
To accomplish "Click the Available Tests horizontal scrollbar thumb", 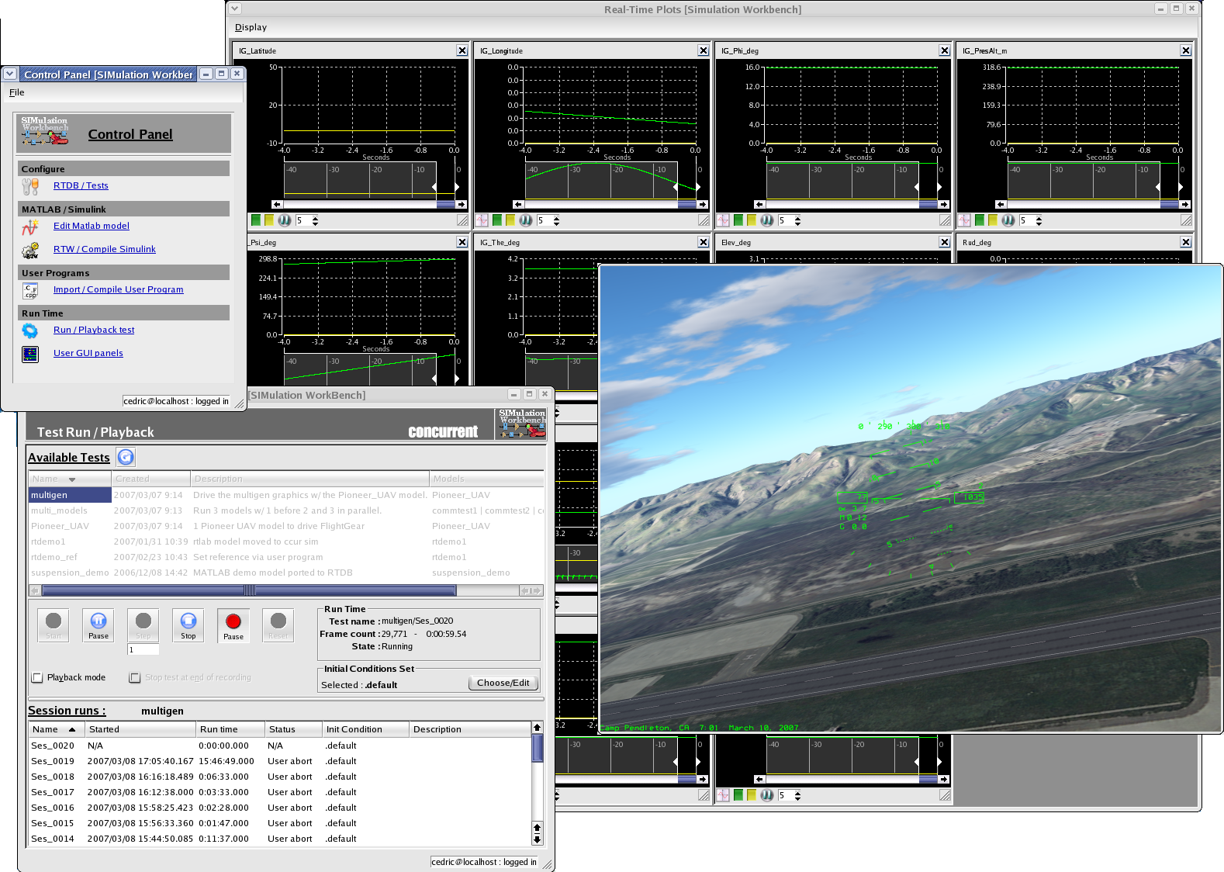I will click(249, 590).
